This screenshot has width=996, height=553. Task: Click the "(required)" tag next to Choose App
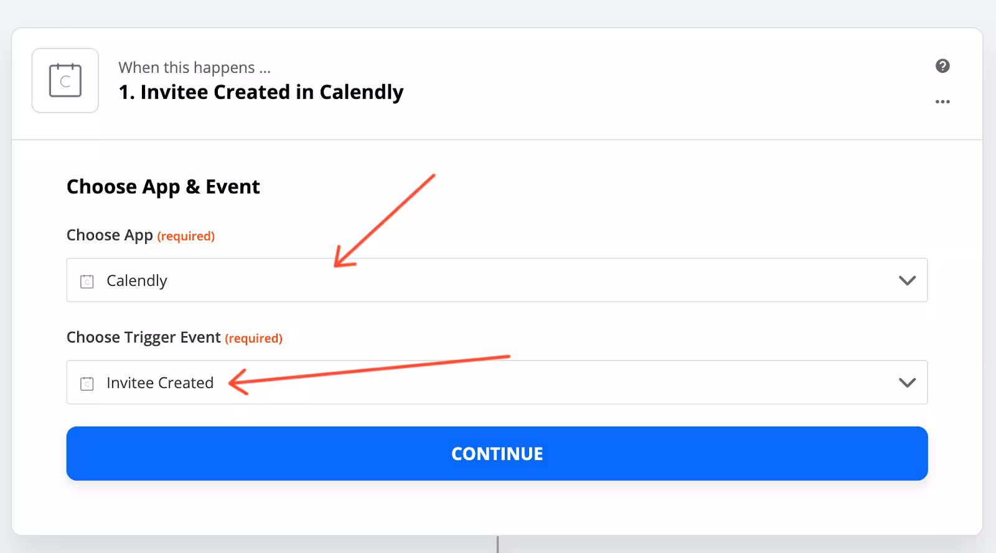point(186,236)
